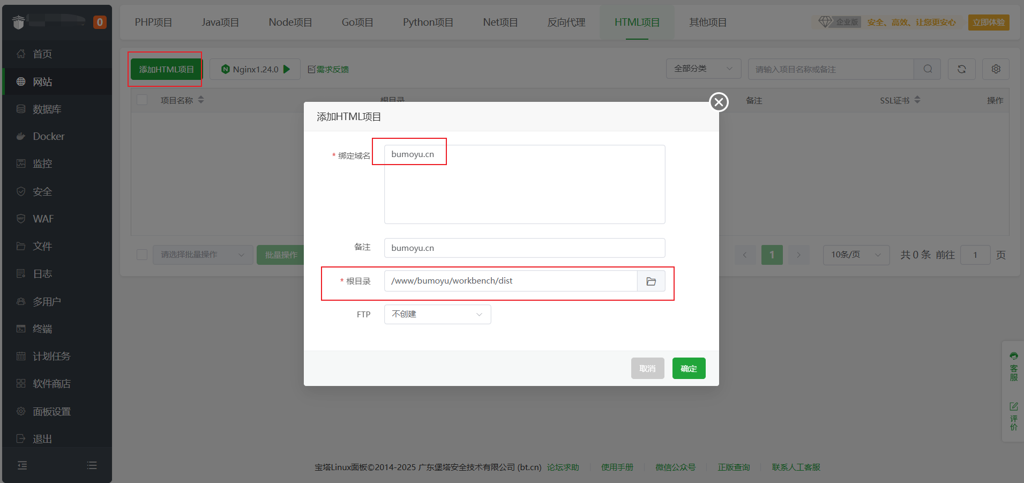
Task: Switch to the Python项目 tab
Action: (x=428, y=22)
